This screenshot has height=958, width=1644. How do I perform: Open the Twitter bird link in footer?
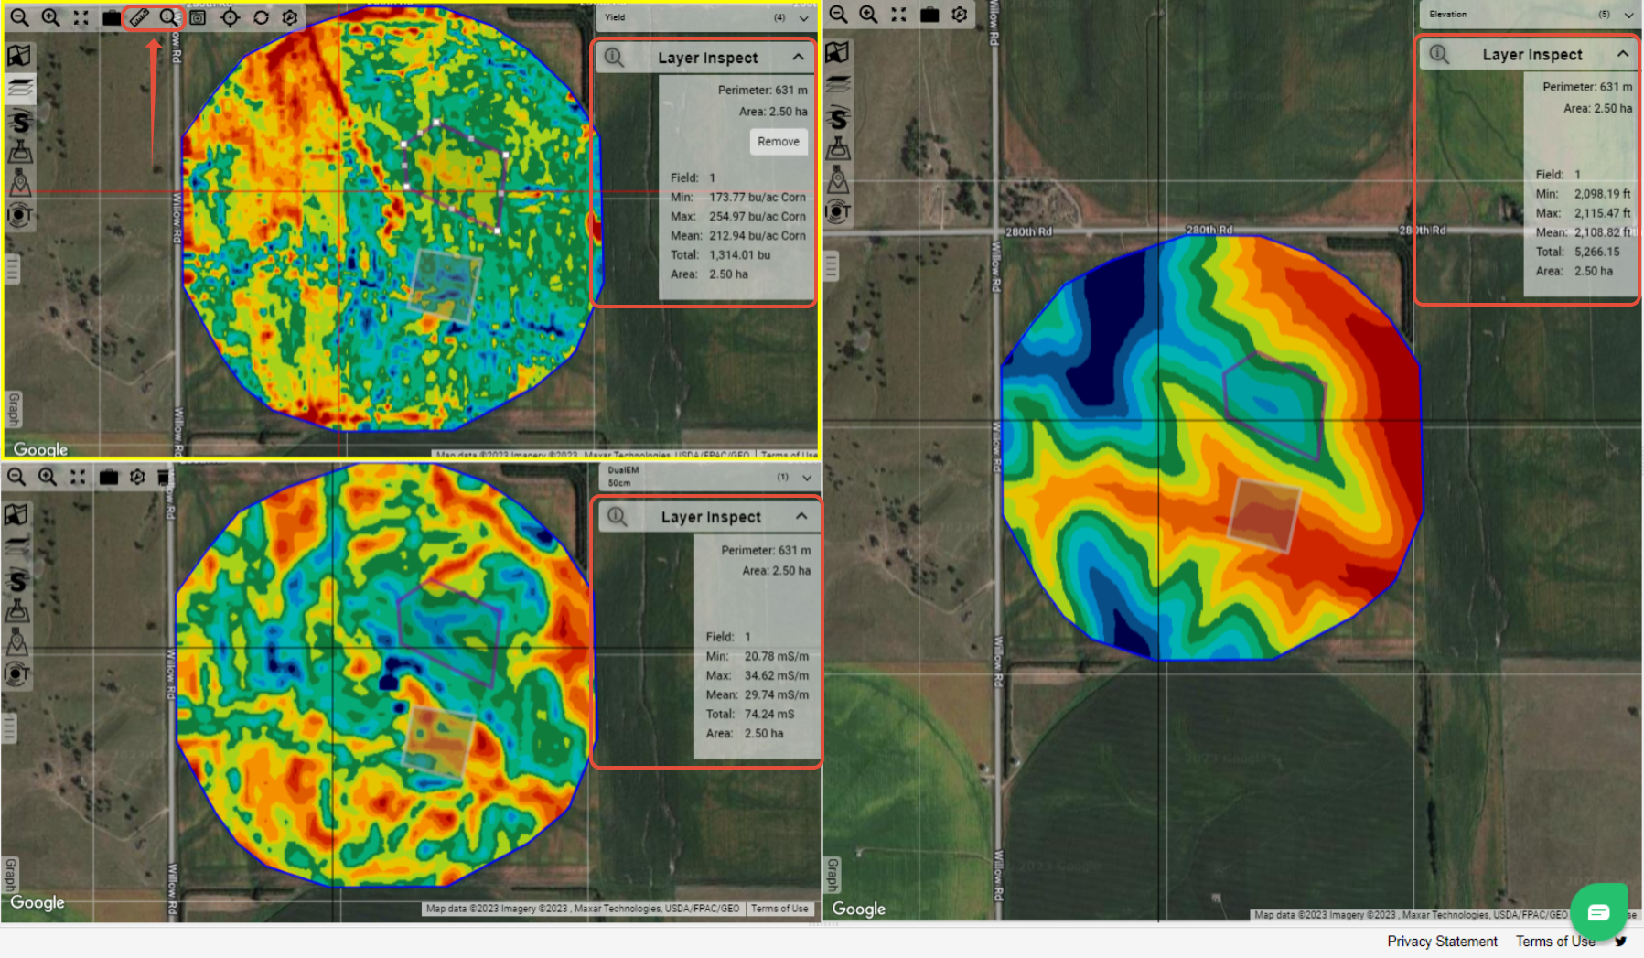coord(1620,942)
